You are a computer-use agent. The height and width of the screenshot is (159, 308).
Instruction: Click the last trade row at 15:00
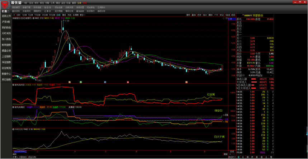pos(255,153)
